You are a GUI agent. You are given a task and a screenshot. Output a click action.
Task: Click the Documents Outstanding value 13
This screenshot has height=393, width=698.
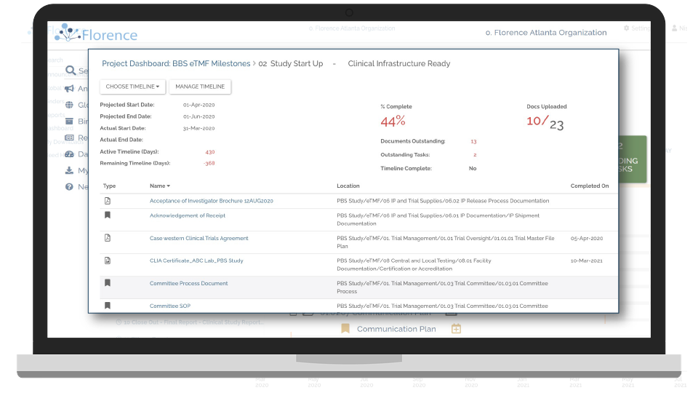473,141
